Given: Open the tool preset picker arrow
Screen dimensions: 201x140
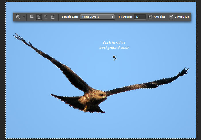Looking at the screenshot, I should coord(24,17).
